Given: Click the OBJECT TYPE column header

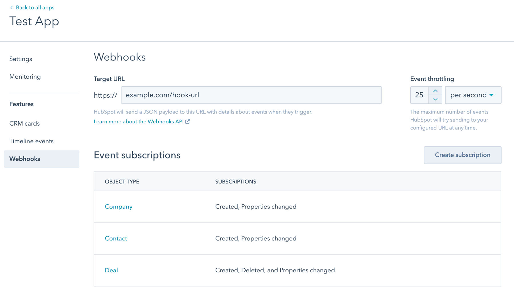Looking at the screenshot, I should coord(122,181).
